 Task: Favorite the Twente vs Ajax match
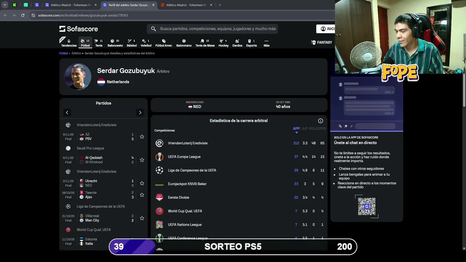pos(142,195)
